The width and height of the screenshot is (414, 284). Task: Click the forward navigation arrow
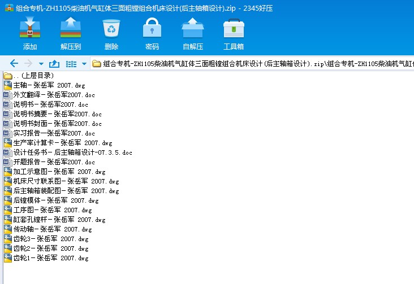pos(28,63)
